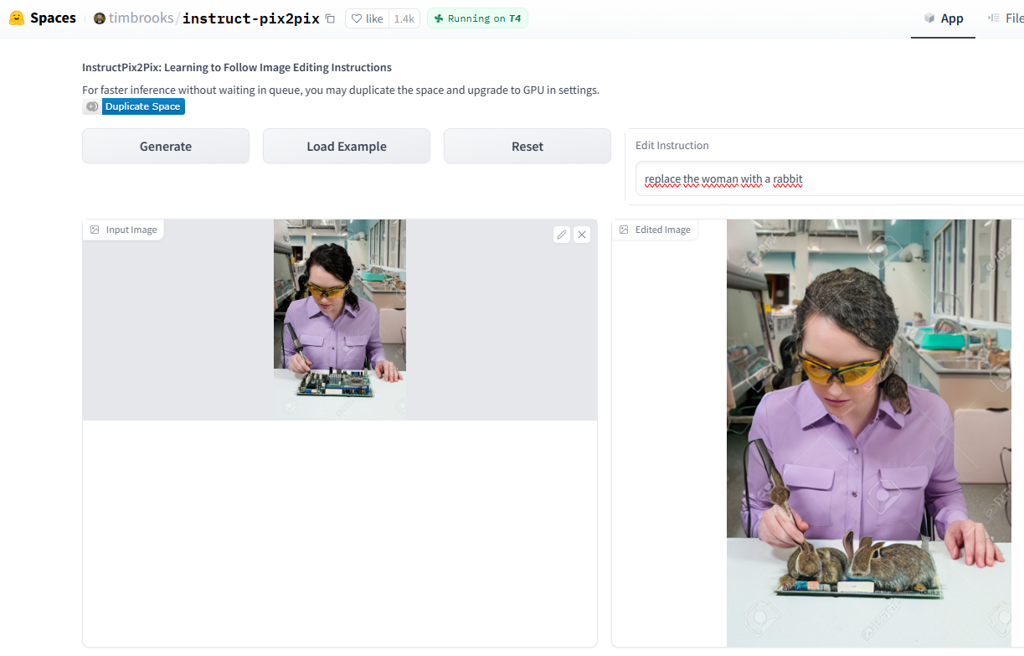
Task: Open instruct-pix2pix space title link
Action: (251, 18)
